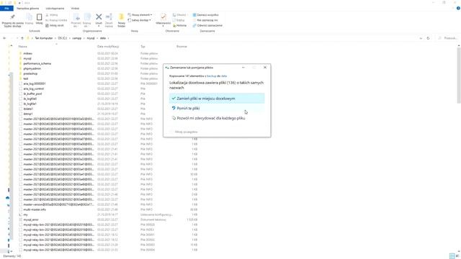Image resolution: width=461 pixels, height=259 pixels.
Task: Select the mysql_error file
Action: (31, 219)
